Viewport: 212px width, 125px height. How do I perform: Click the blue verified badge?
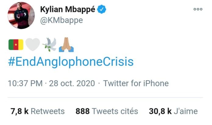[101, 10]
